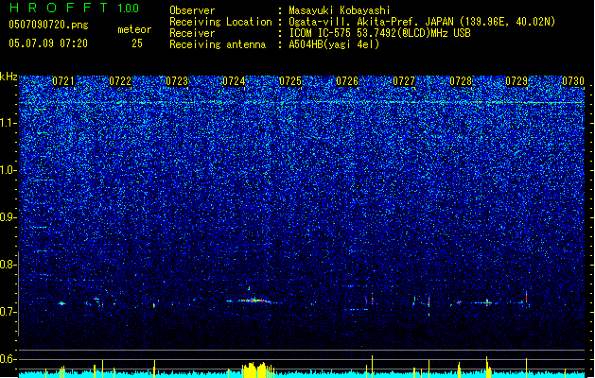The height and width of the screenshot is (378, 595).
Task: Click the 0722 time marker
Action: [120, 81]
